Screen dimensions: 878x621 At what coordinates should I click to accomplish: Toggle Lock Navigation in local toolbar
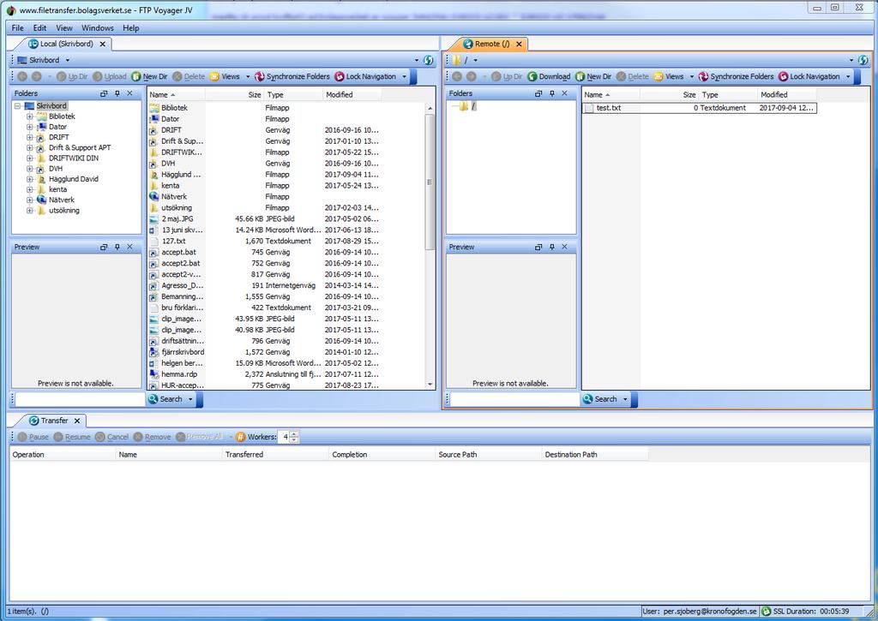[365, 76]
